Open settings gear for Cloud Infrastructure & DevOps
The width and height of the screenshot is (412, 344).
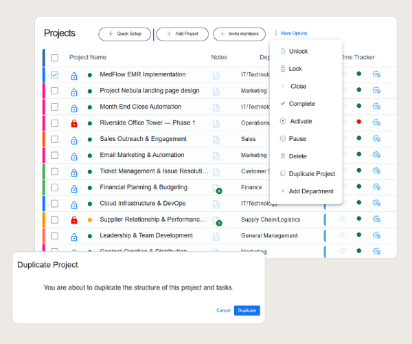coord(376,203)
